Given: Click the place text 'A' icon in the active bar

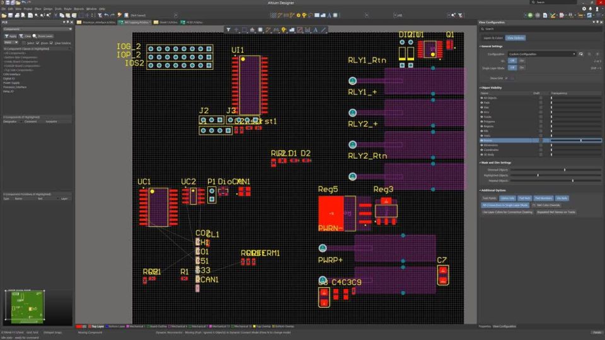Looking at the screenshot, I should (316, 30).
